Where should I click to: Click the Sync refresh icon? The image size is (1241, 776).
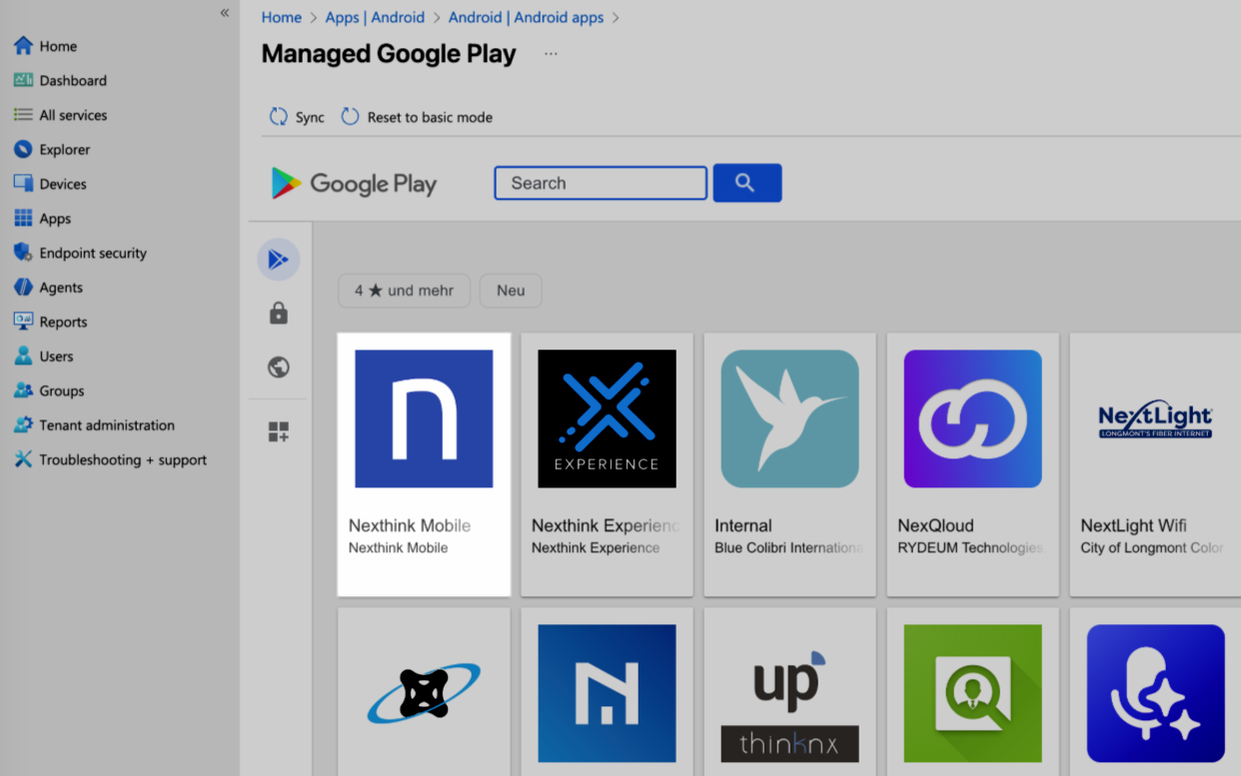tap(279, 117)
